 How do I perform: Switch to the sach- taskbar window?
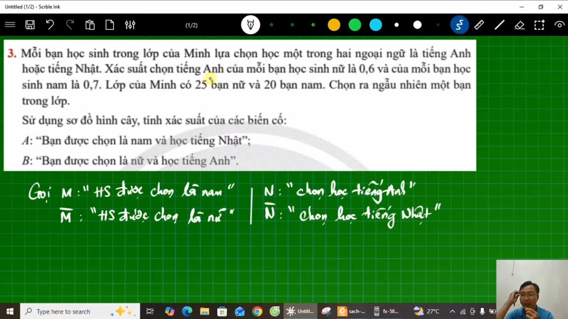[x=352, y=311]
